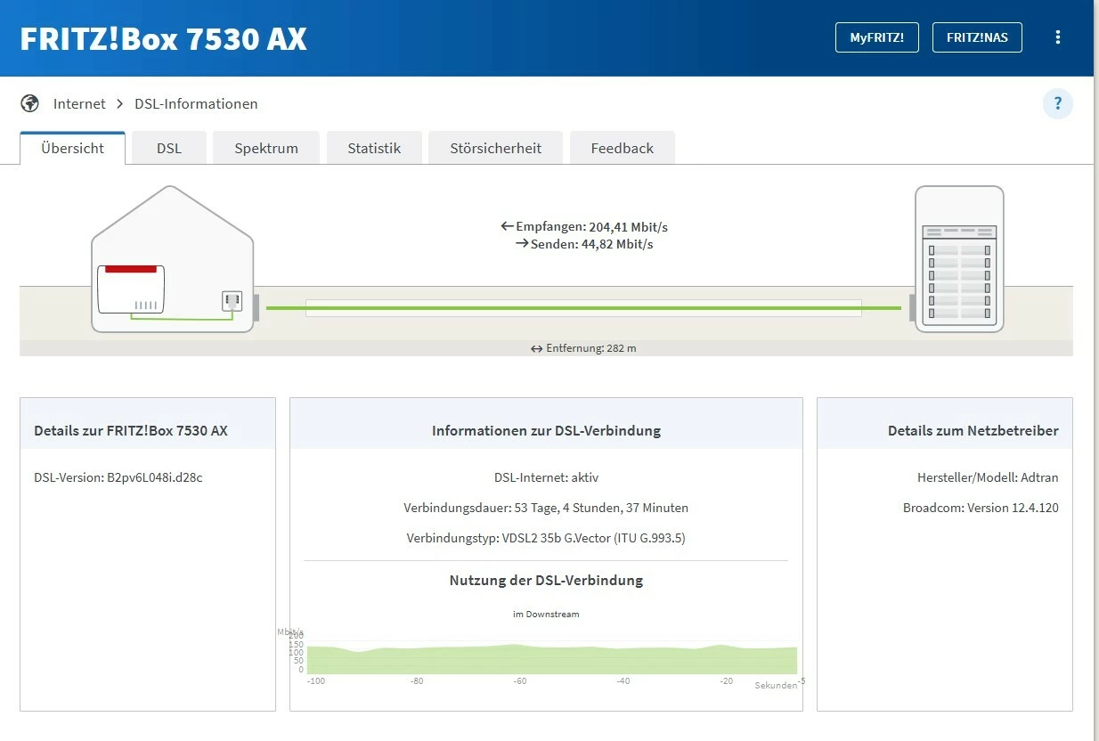
Task: Click the Verbindungsdauer: 53 Tage text
Action: click(546, 508)
